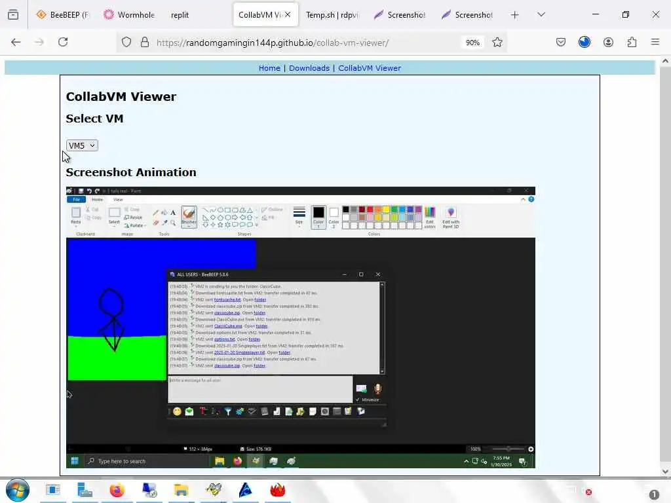
Task: Open the Pocket save icon in toolbar
Action: click(x=561, y=42)
